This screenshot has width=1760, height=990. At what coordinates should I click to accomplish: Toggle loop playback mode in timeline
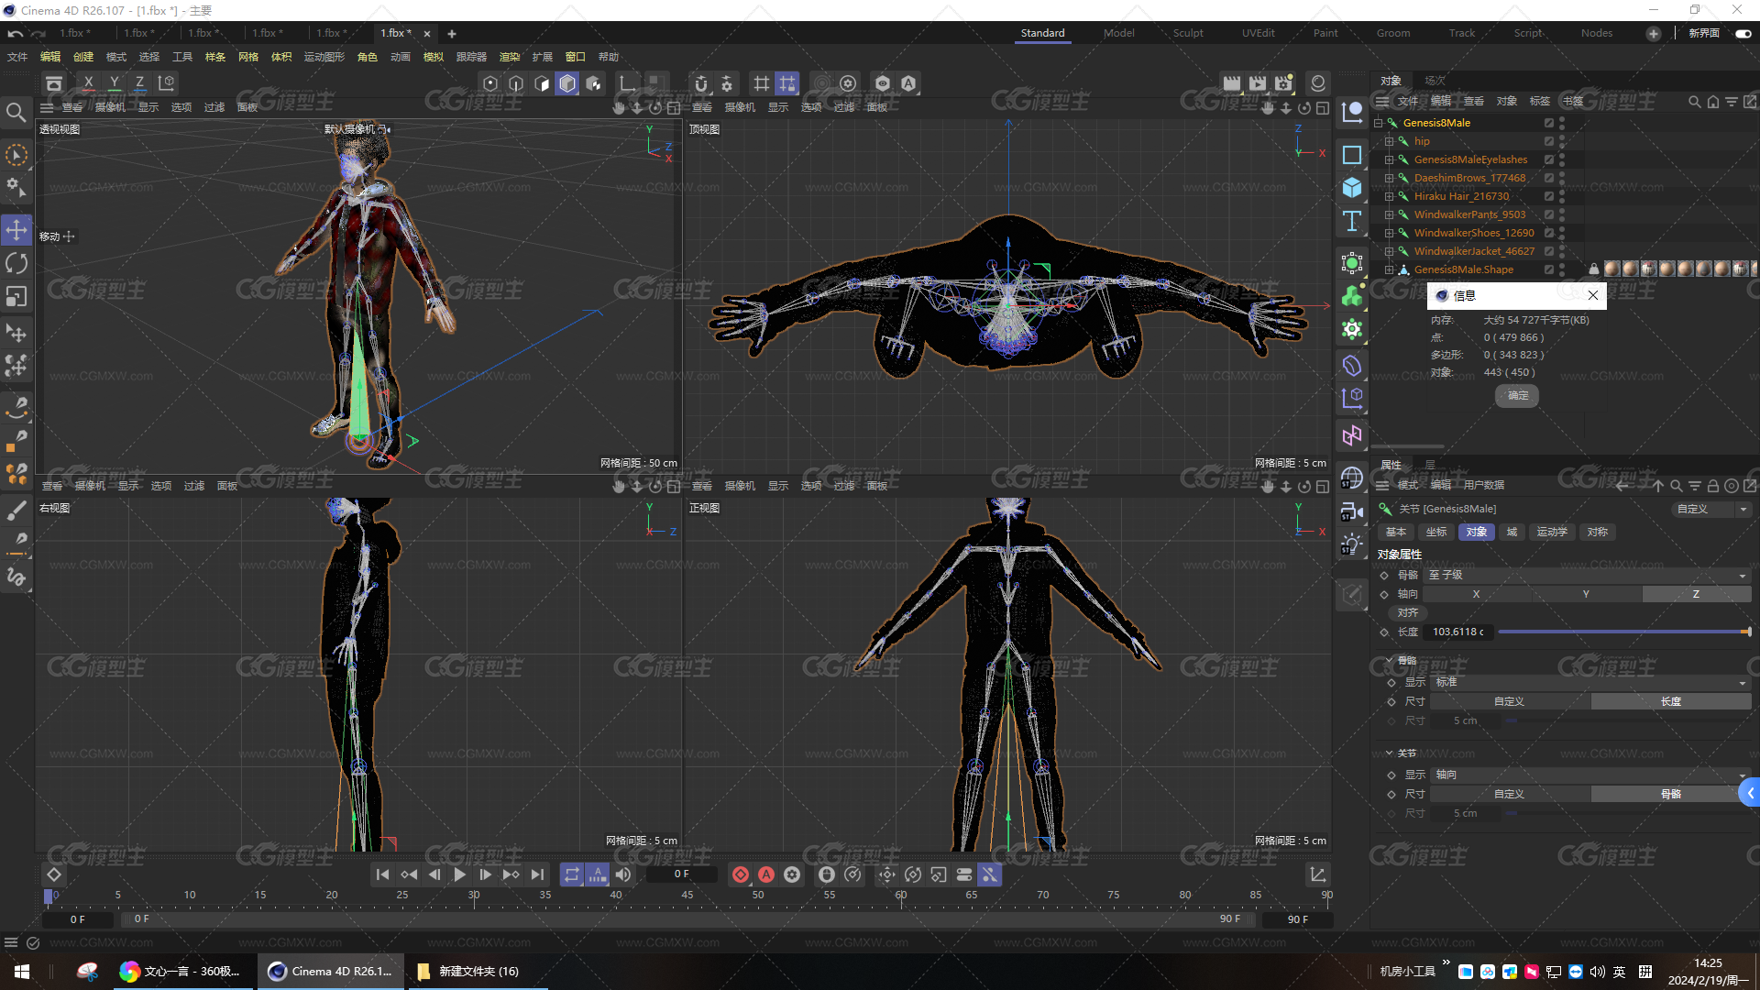(571, 874)
